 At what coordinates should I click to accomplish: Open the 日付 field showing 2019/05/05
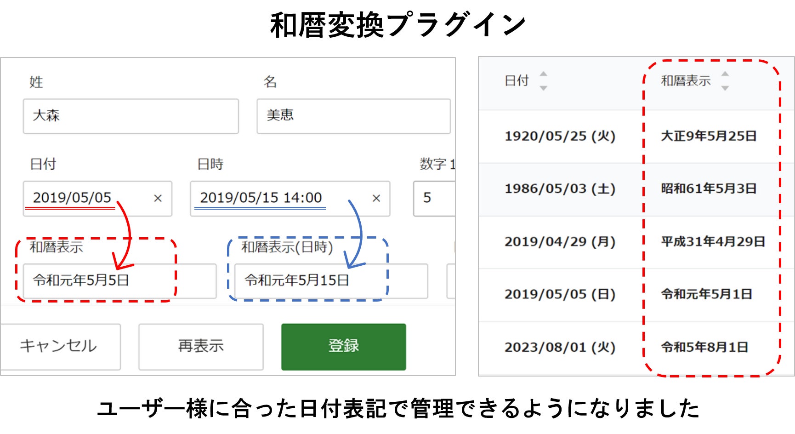coord(87,198)
